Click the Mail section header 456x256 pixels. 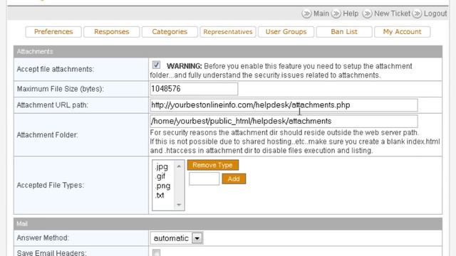click(228, 224)
